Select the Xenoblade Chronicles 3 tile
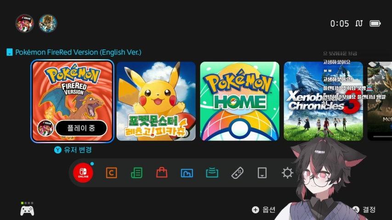The height and width of the screenshot is (220, 392). [x=323, y=101]
